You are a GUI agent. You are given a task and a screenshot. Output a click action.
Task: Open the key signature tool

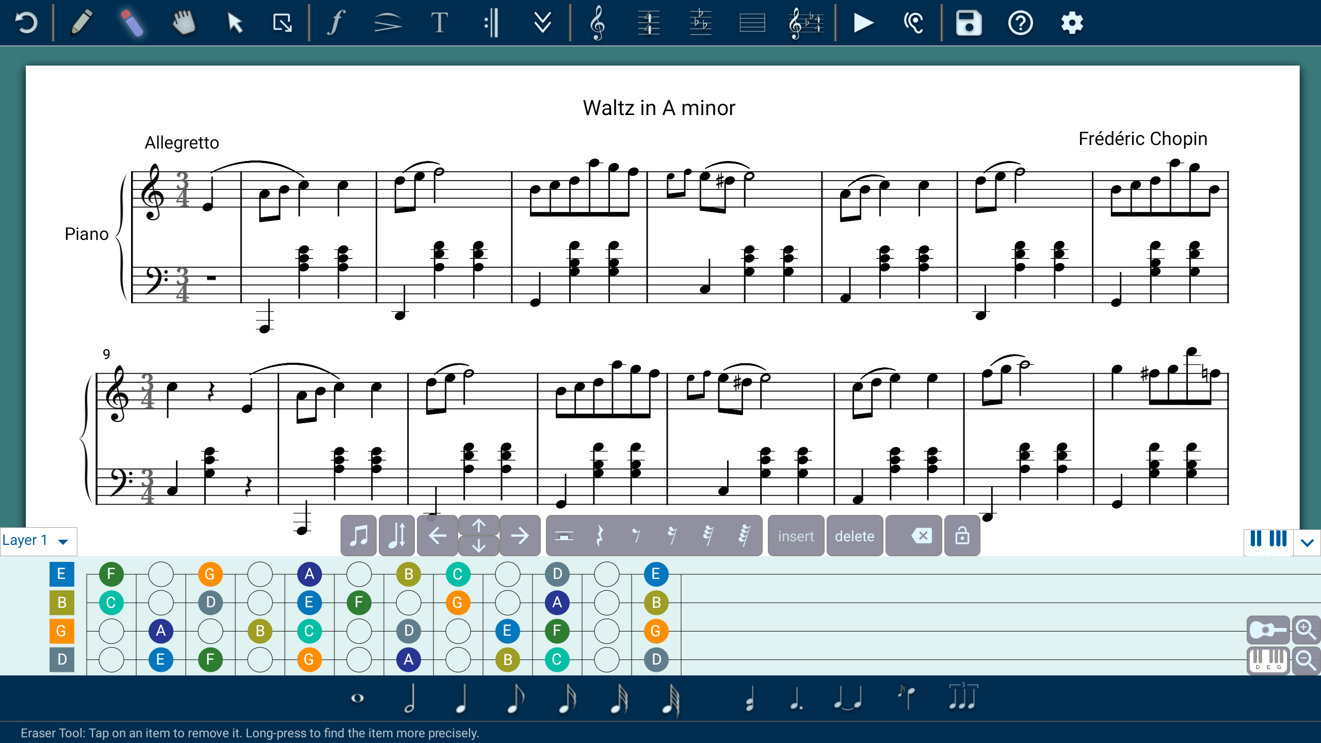tap(700, 23)
